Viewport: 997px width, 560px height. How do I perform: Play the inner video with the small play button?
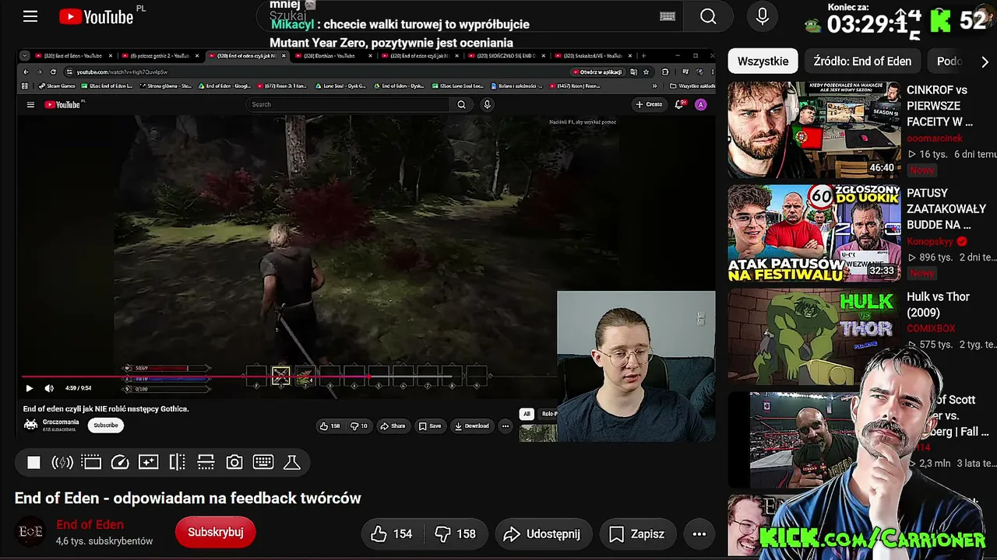[x=30, y=388]
